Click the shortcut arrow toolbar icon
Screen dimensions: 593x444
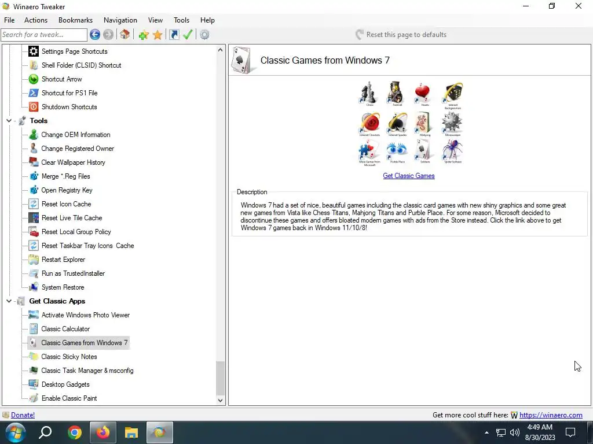[x=174, y=35]
